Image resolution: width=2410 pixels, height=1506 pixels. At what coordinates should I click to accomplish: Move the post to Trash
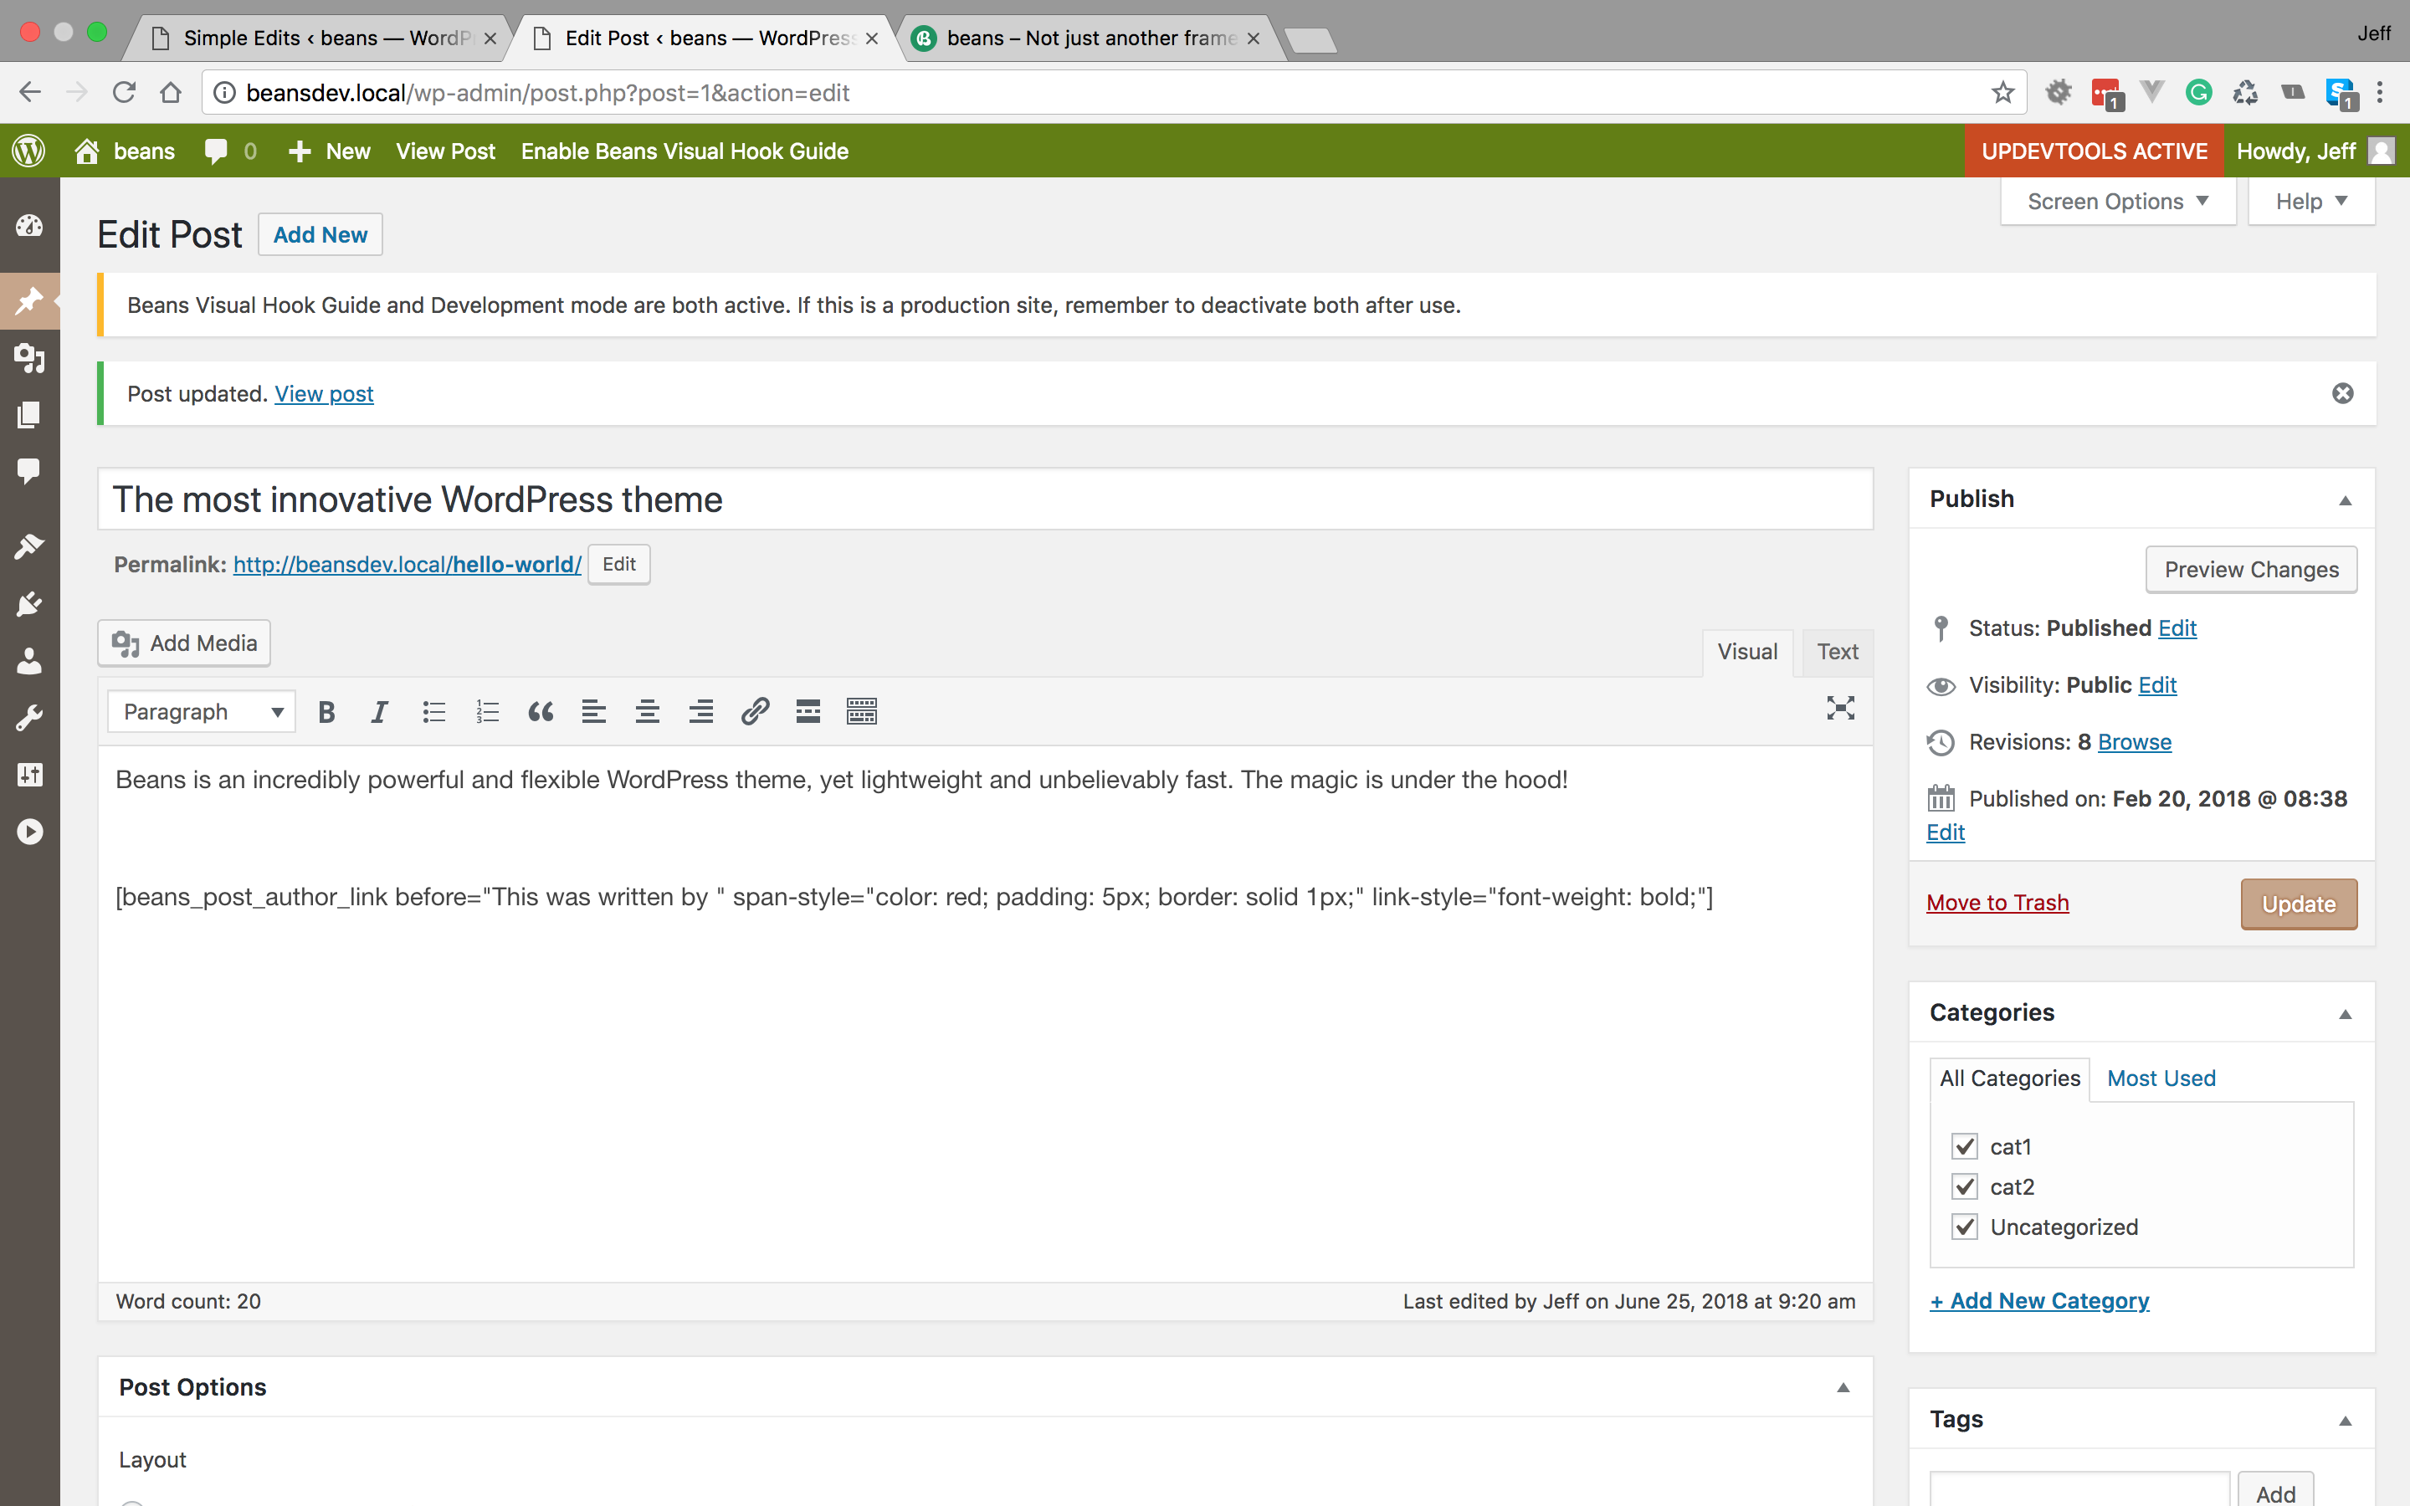click(x=1997, y=903)
